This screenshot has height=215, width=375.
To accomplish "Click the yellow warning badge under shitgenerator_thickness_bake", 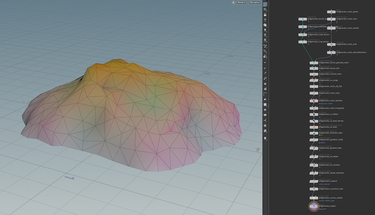I will pos(319,135).
